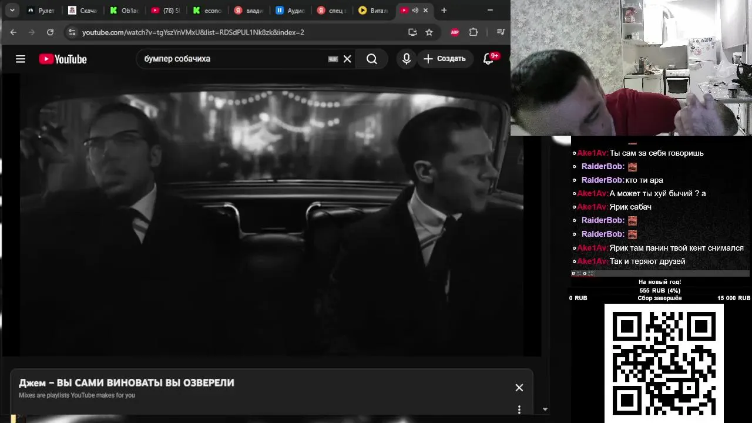Click chat message 'кто ти ара'

(x=644, y=180)
